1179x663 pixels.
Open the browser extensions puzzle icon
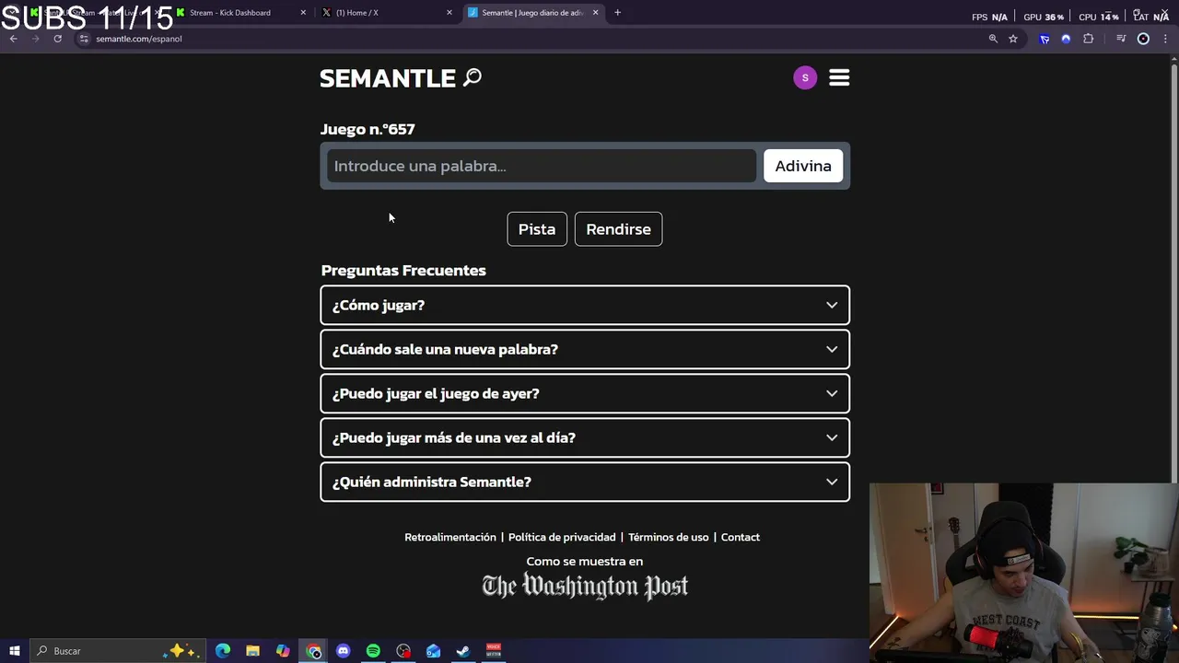click(x=1088, y=39)
